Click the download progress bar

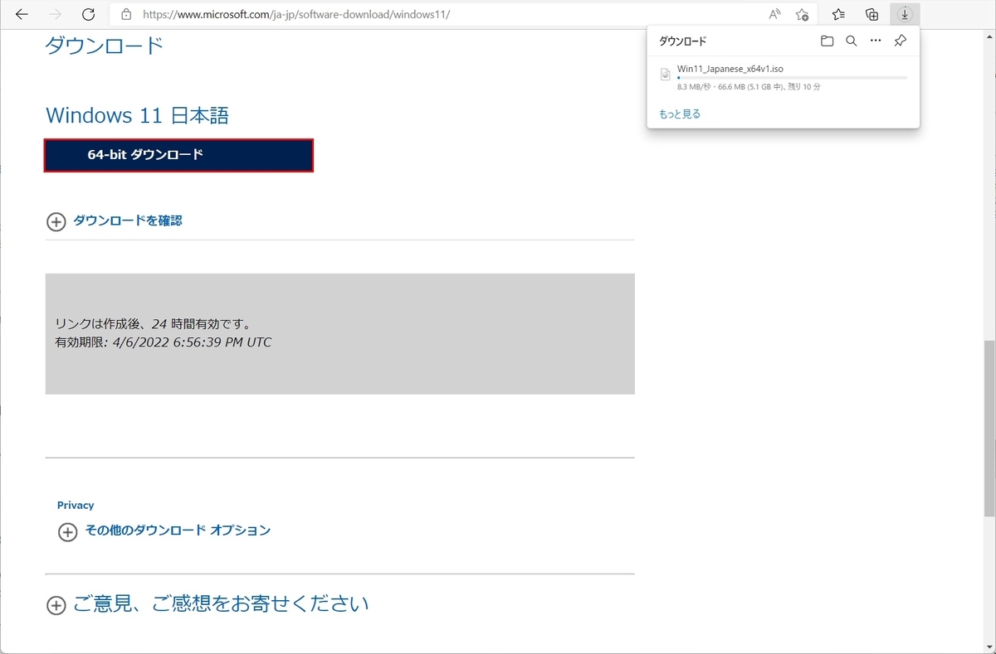pos(788,77)
